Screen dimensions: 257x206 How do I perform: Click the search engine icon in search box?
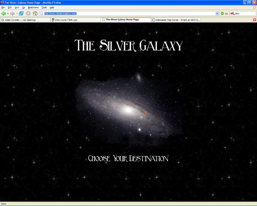(x=232, y=14)
